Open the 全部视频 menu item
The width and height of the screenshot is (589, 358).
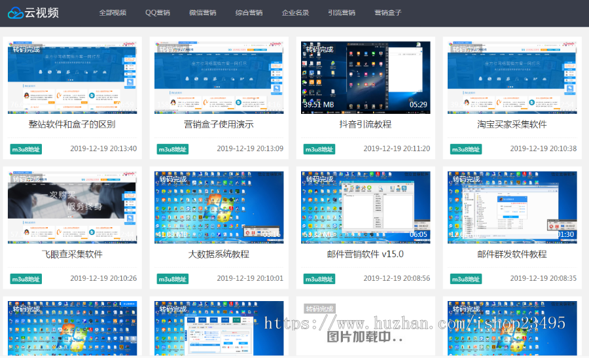click(x=113, y=13)
